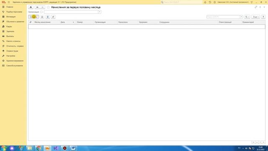Screen dimensions: 268x151
Task: Navigate back with the left arrow
Action: [37, 7]
